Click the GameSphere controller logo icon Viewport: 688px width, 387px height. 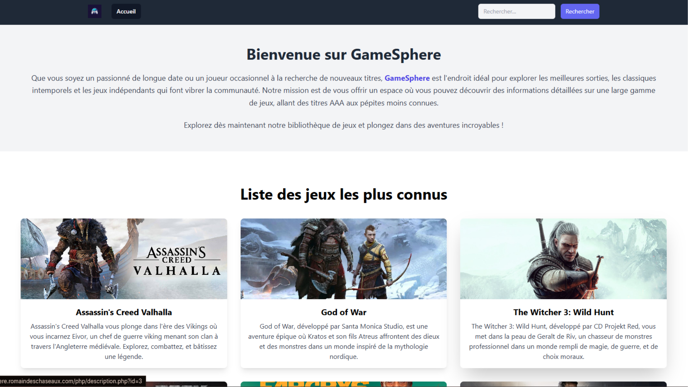pos(95,11)
